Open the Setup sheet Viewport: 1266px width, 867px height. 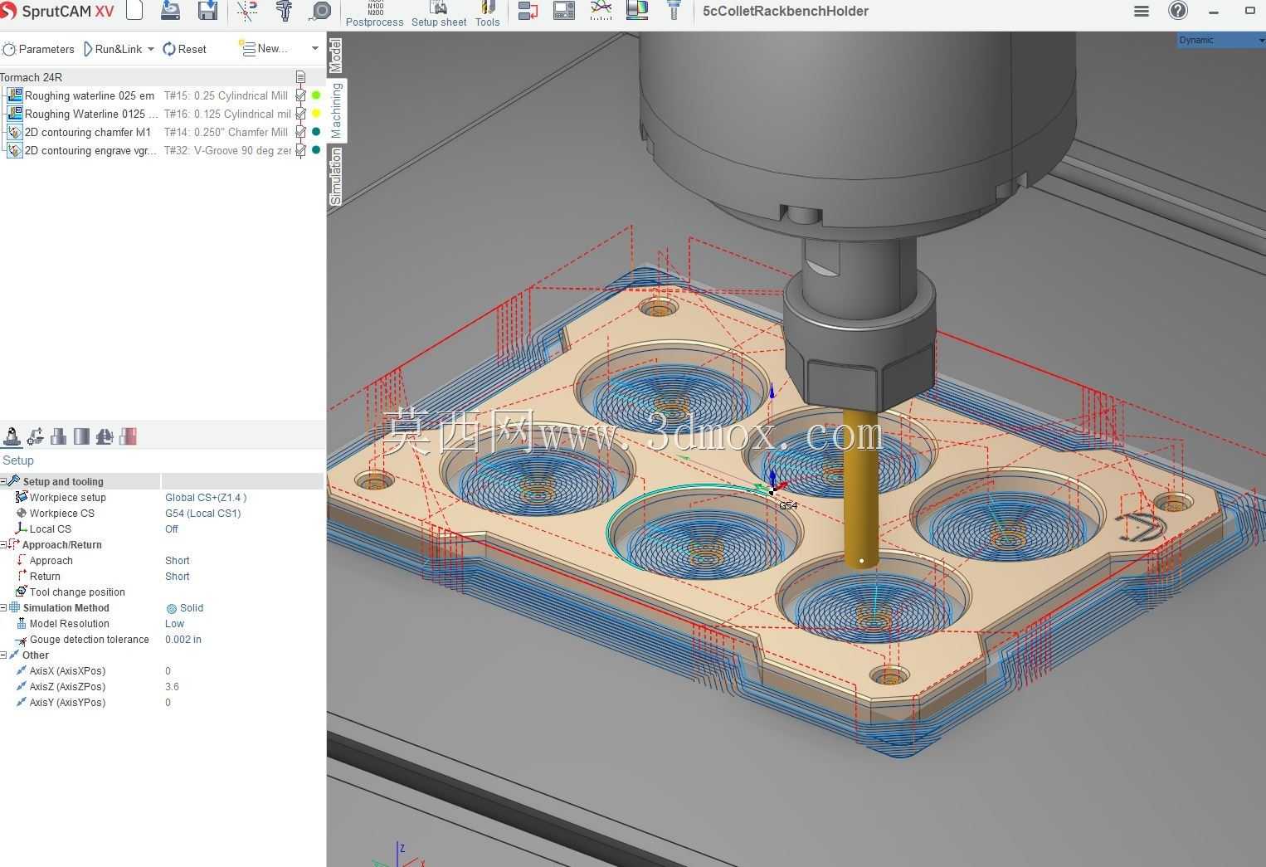[439, 14]
